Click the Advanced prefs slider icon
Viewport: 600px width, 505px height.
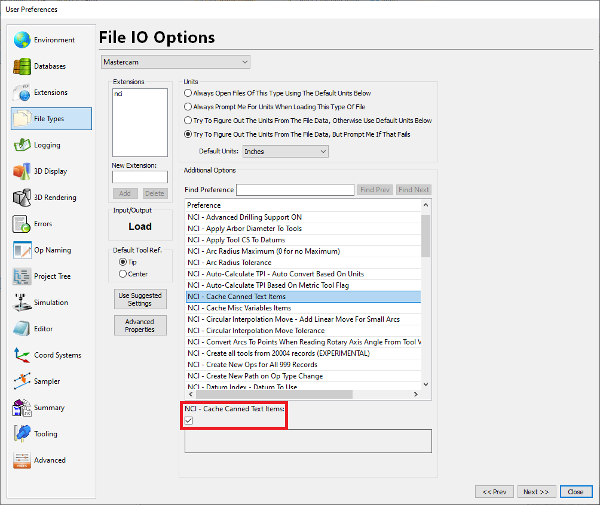coord(22,460)
